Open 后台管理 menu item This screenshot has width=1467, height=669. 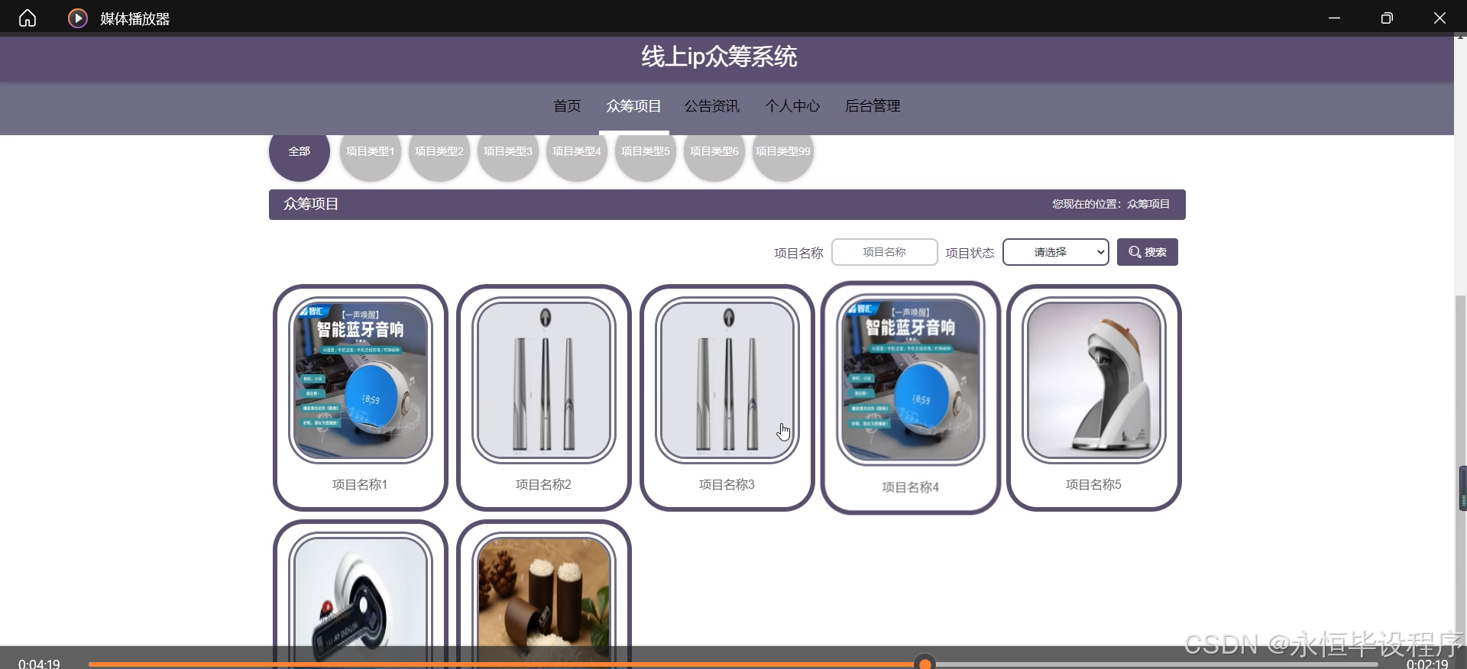click(x=873, y=106)
